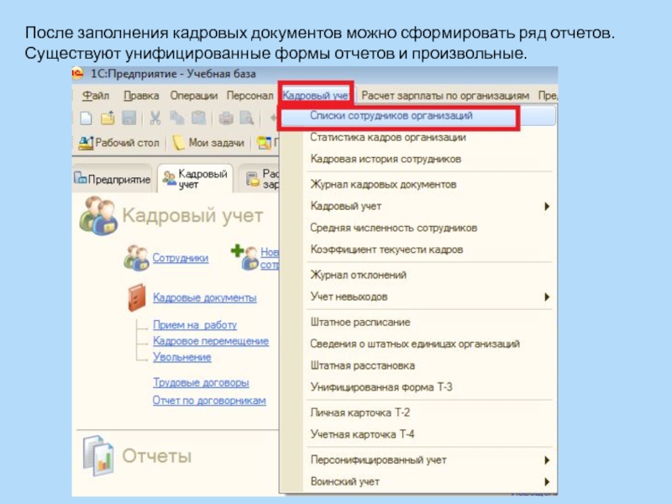Image resolution: width=672 pixels, height=504 pixels.
Task: Click the Open file folder icon
Action: (108, 118)
